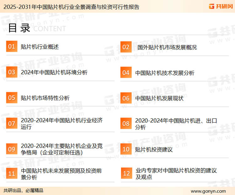
Task: Select chapter title 中国贴片机发展现状
Action: click(x=159, y=98)
